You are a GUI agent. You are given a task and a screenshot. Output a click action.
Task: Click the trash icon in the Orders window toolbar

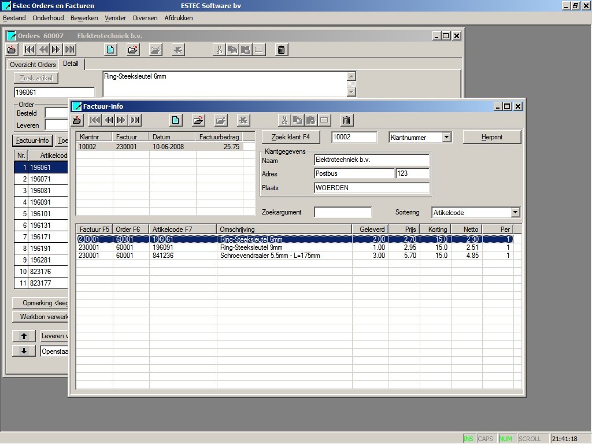[281, 50]
